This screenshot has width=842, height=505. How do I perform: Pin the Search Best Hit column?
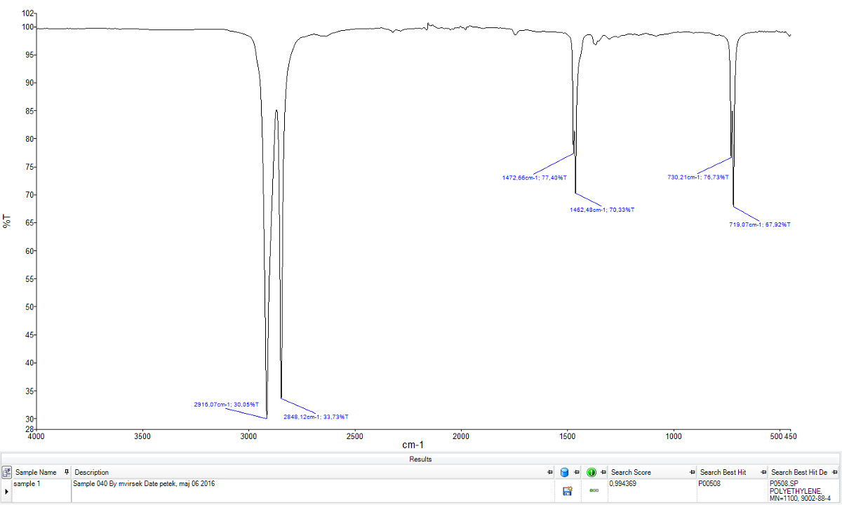[763, 472]
